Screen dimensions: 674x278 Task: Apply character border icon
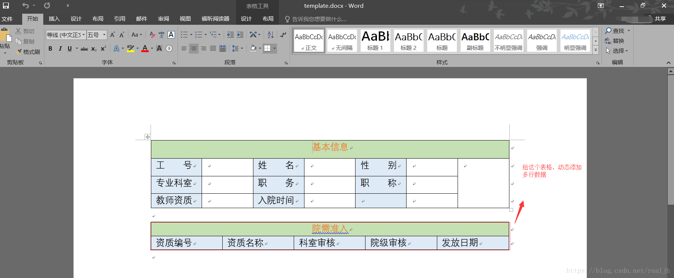coord(171,35)
